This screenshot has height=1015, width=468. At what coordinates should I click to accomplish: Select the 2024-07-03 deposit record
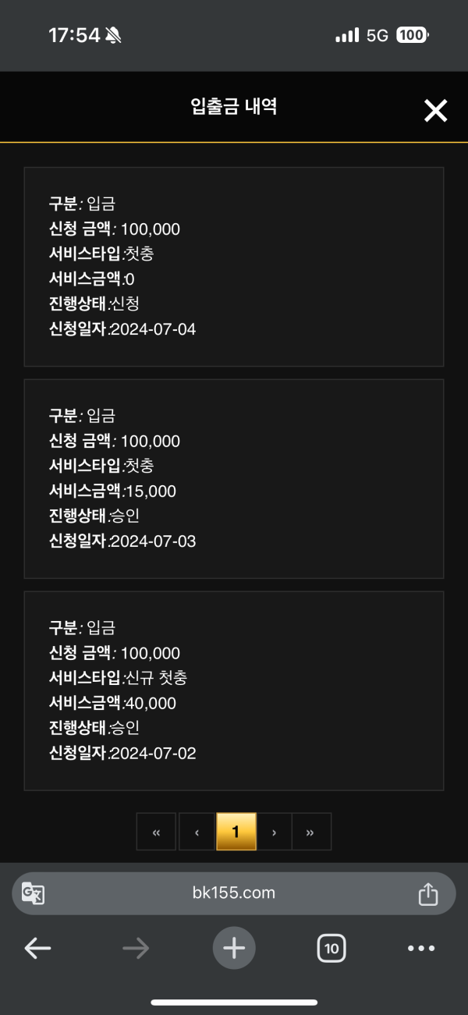point(234,479)
